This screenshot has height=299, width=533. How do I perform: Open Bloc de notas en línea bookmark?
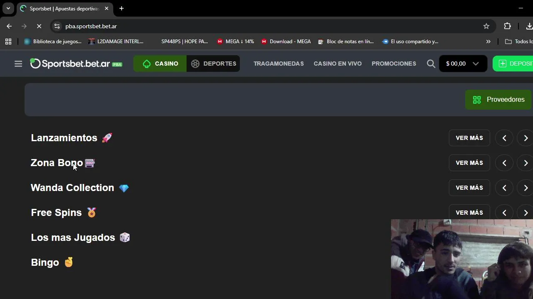[x=346, y=42]
